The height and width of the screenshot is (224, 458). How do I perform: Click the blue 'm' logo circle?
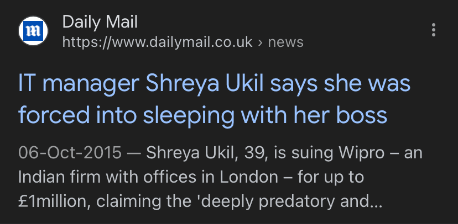[x=34, y=31]
